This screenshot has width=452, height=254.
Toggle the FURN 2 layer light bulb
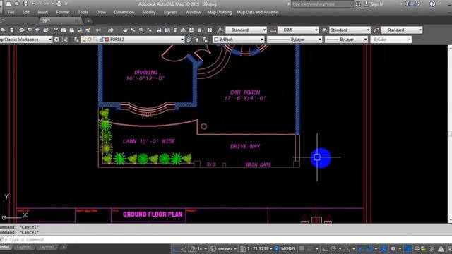tap(84, 40)
